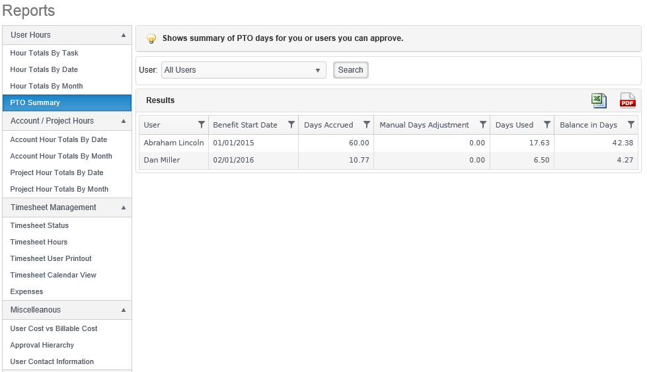
Task: Collapse the User Hours section
Action: tap(124, 35)
